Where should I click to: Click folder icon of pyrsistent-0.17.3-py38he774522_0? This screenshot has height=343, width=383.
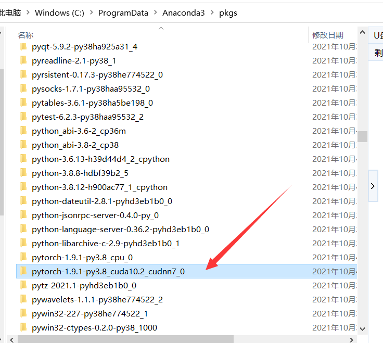point(23,74)
